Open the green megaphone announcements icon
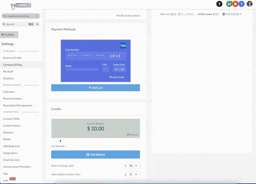Image resolution: width=256 pixels, height=184 pixels. point(229,4)
